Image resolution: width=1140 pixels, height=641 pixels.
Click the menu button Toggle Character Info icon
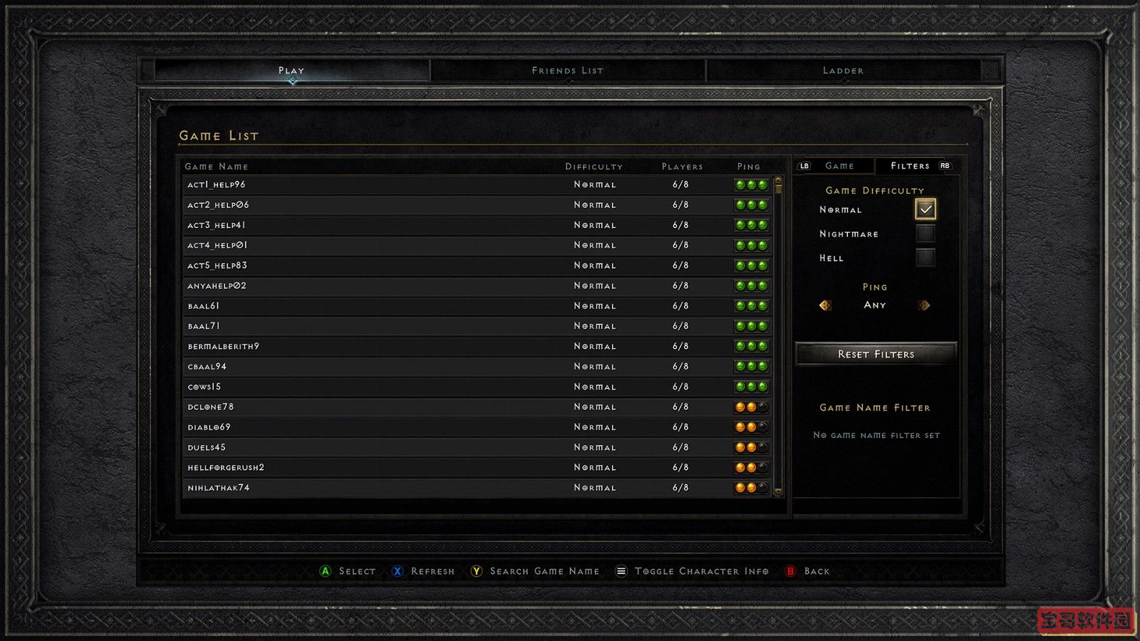pos(621,571)
